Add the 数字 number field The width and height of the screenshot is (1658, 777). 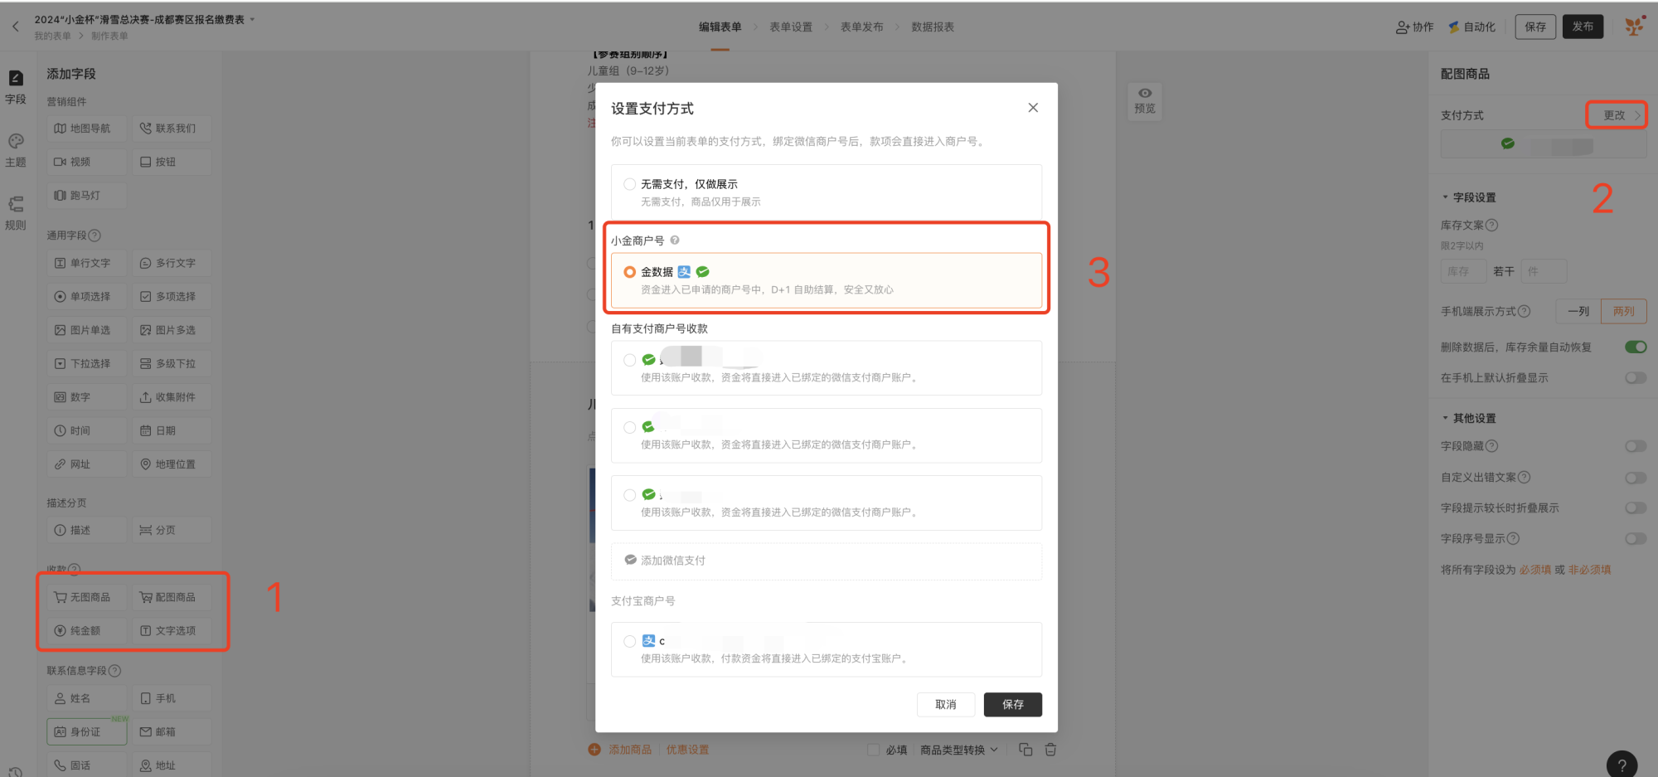[87, 397]
